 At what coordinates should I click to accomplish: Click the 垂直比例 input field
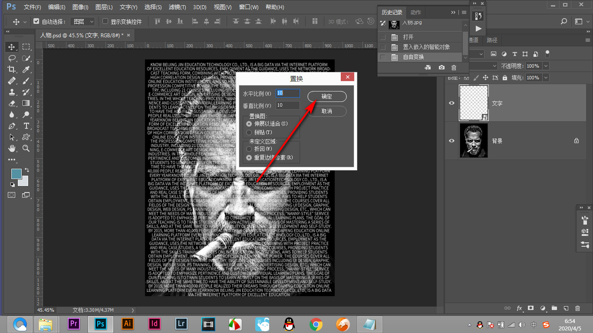coord(288,105)
